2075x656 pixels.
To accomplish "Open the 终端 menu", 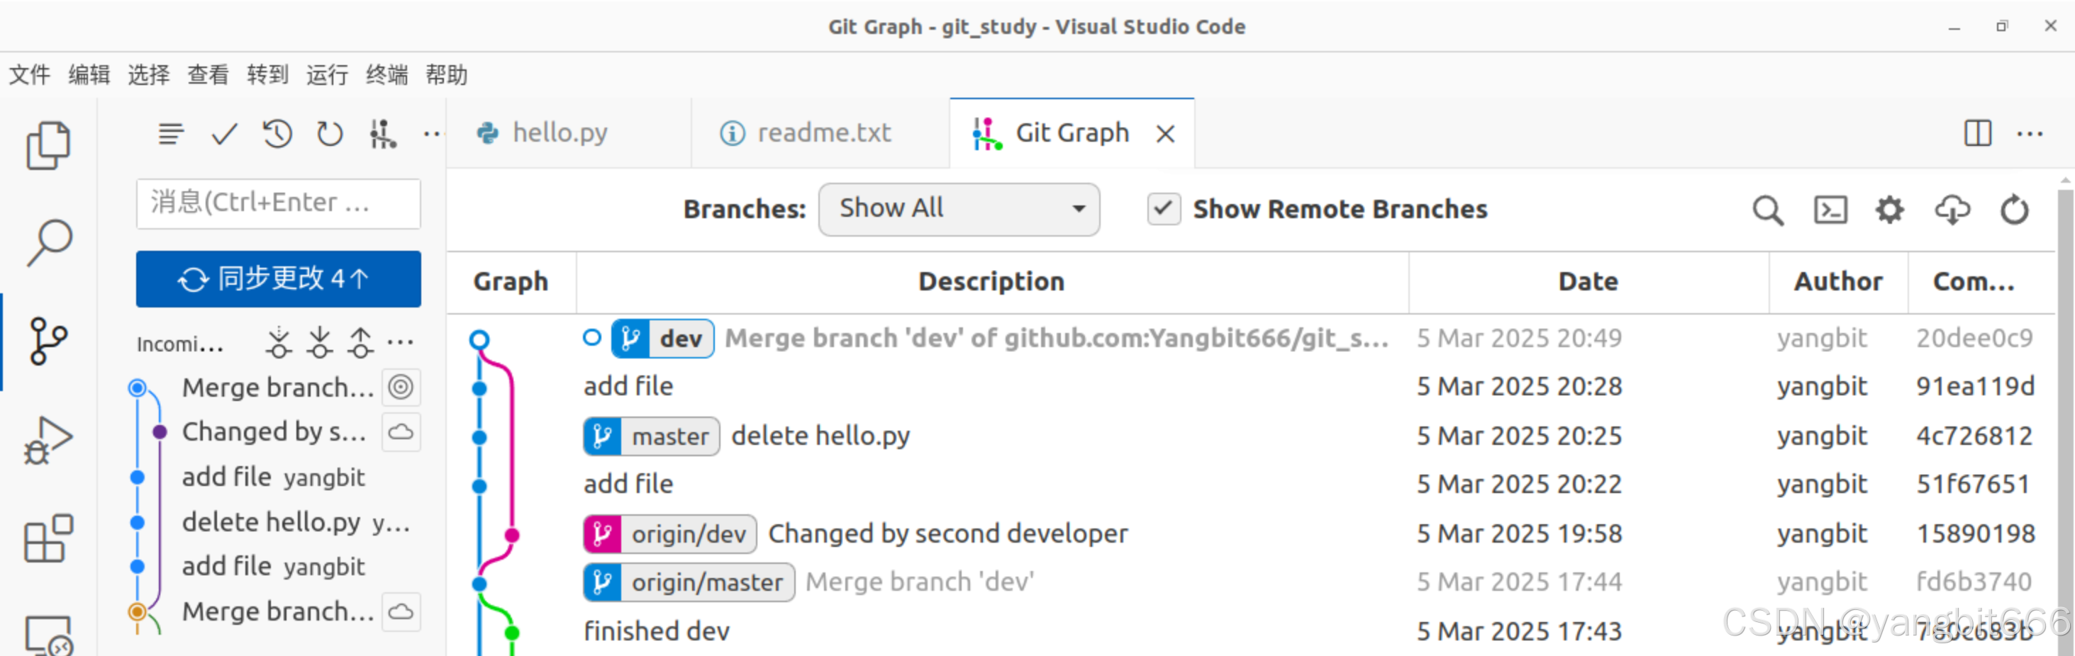I will click(387, 75).
